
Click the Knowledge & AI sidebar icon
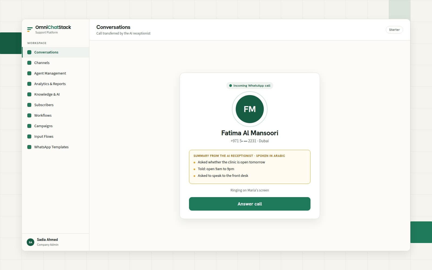29,94
